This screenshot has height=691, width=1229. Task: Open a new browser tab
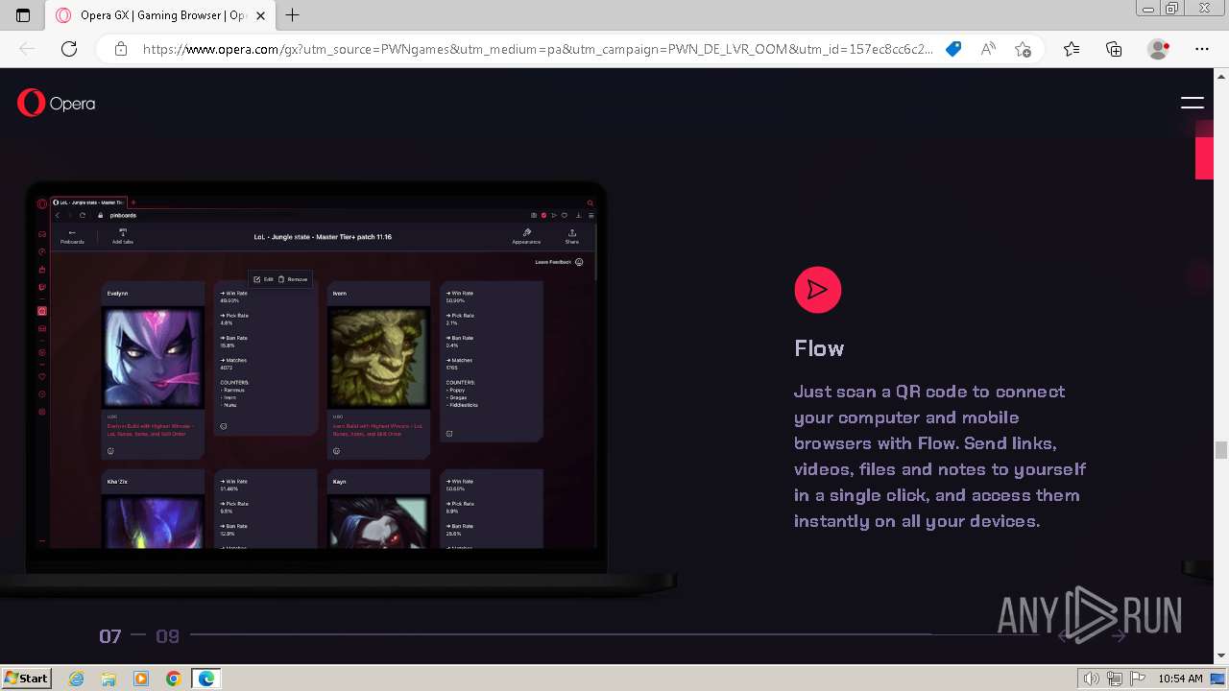[x=293, y=15]
